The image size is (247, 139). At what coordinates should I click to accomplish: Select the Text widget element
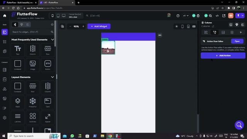click(18, 50)
